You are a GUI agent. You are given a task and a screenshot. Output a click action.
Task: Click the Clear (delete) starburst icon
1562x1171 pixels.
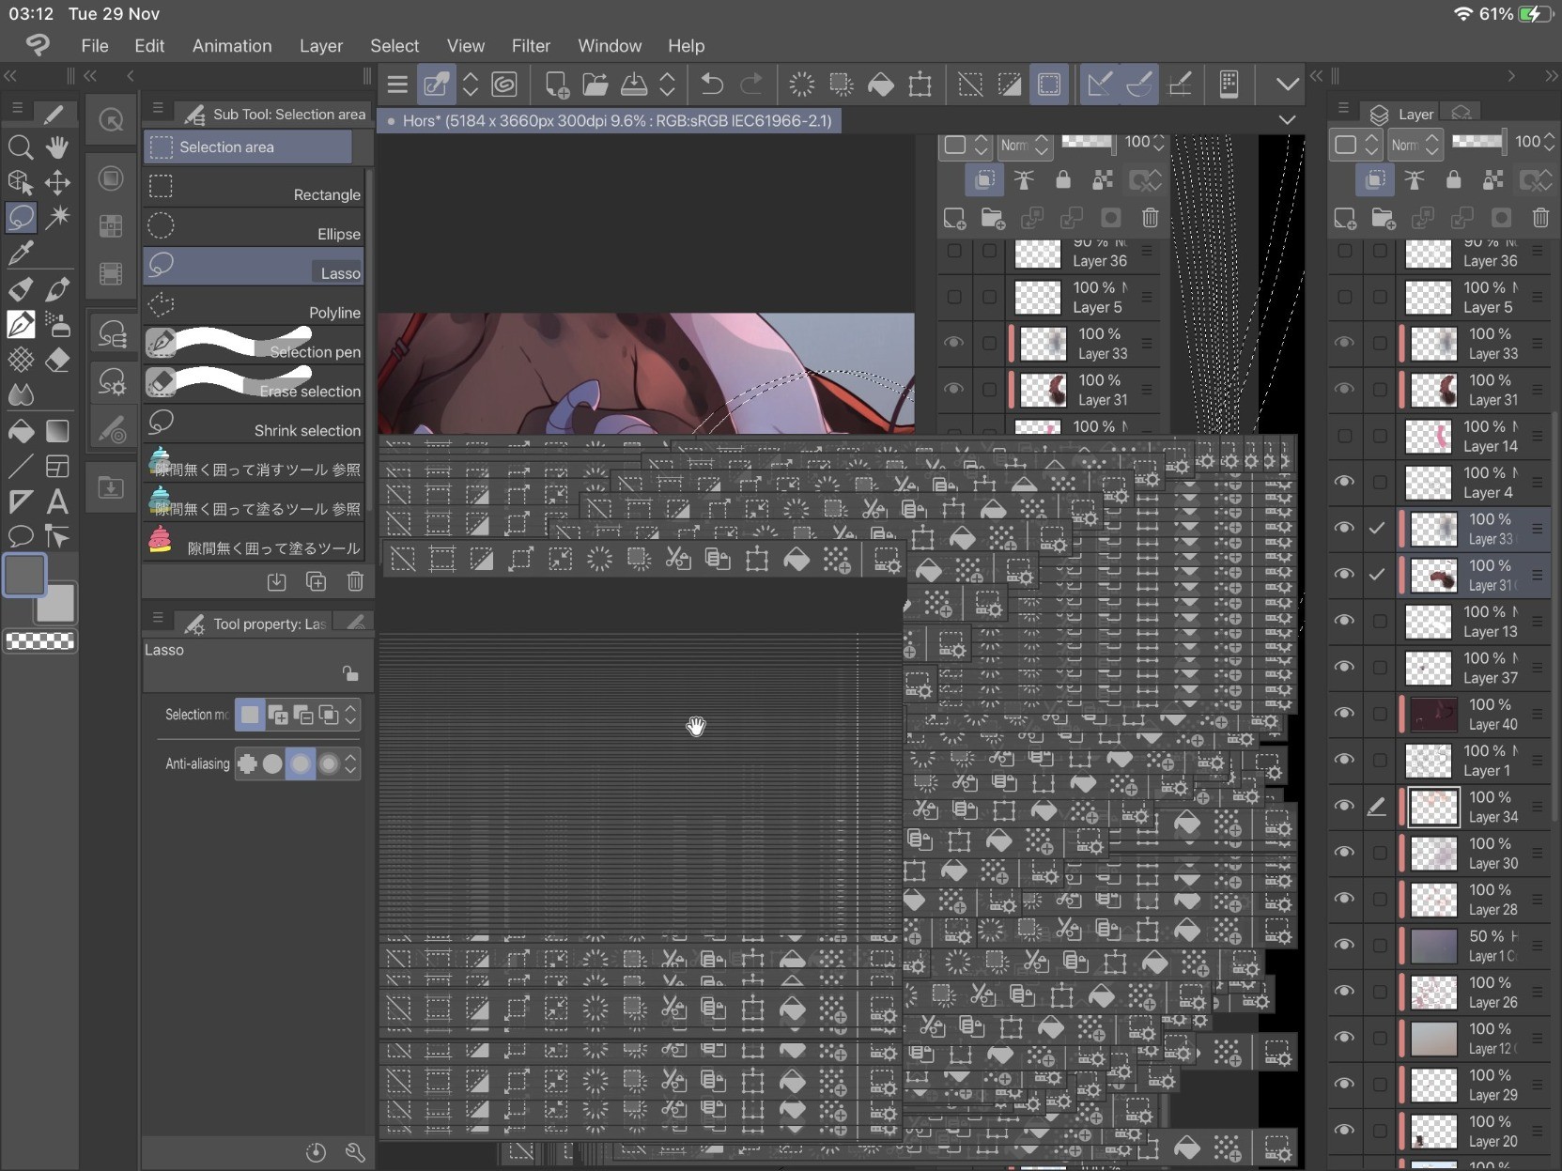coord(801,85)
